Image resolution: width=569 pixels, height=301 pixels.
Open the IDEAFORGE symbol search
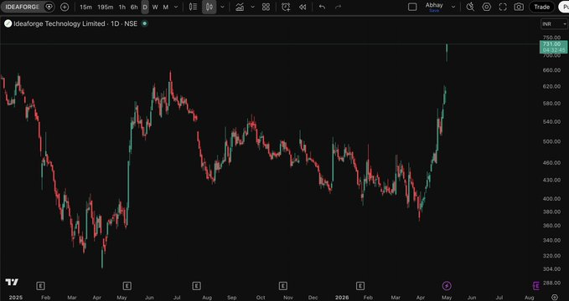[22, 7]
